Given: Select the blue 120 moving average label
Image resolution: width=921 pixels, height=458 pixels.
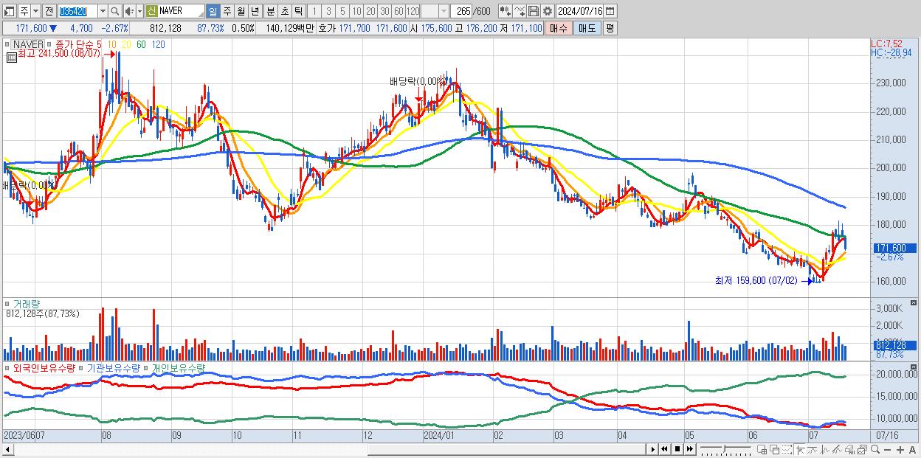Looking at the screenshot, I should (x=158, y=44).
